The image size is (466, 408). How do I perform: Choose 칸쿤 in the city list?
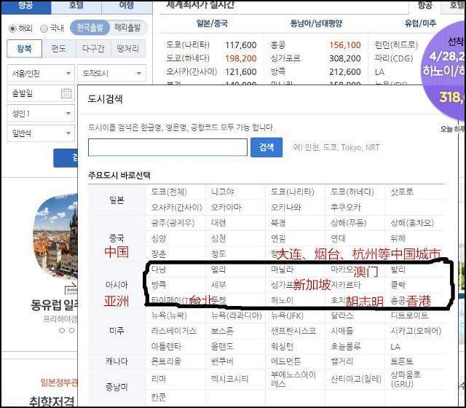coord(159,397)
